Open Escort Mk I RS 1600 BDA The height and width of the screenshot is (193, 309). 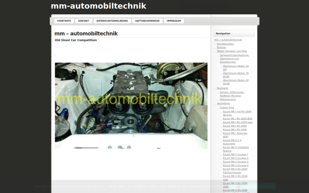click(237, 118)
